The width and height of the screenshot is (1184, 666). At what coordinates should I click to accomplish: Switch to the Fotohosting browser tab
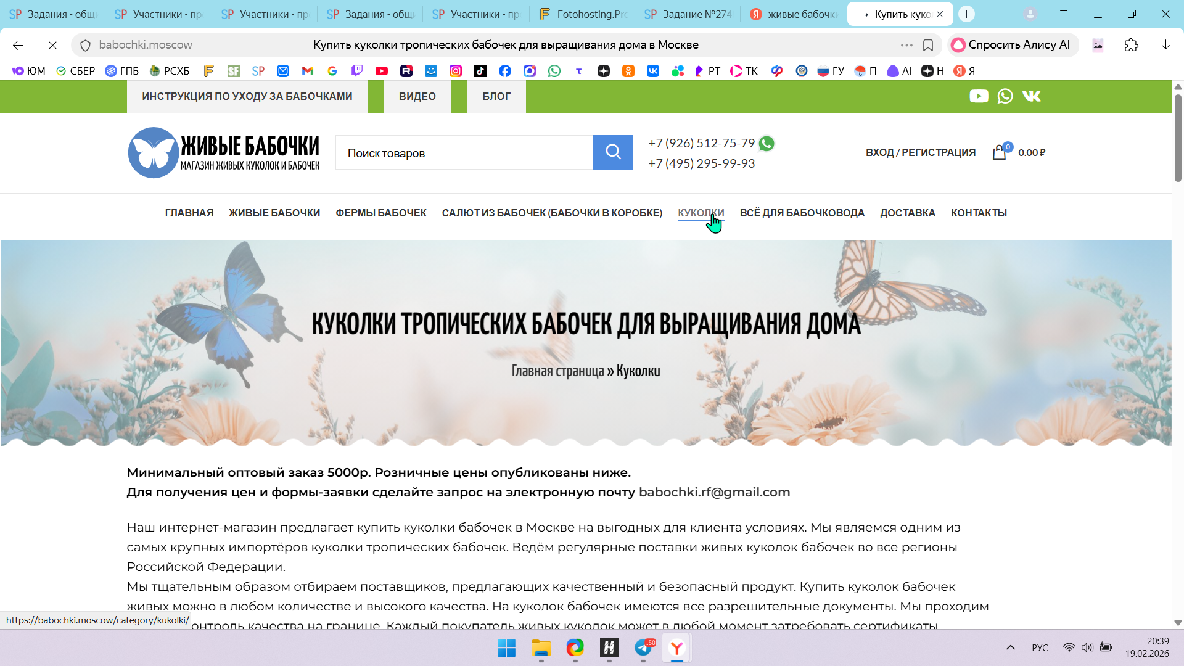coord(583,14)
